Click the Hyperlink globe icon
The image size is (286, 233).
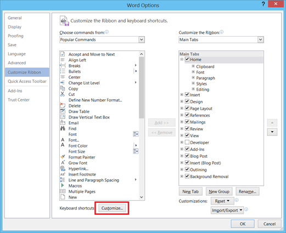point(63,168)
